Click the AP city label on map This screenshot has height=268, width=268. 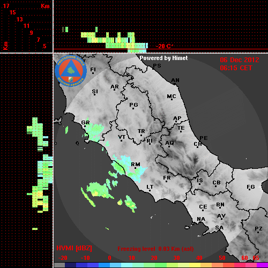177,118
